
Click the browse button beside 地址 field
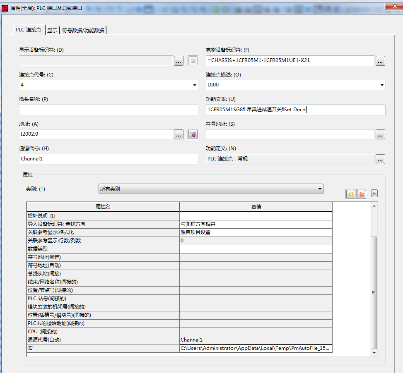click(x=179, y=134)
